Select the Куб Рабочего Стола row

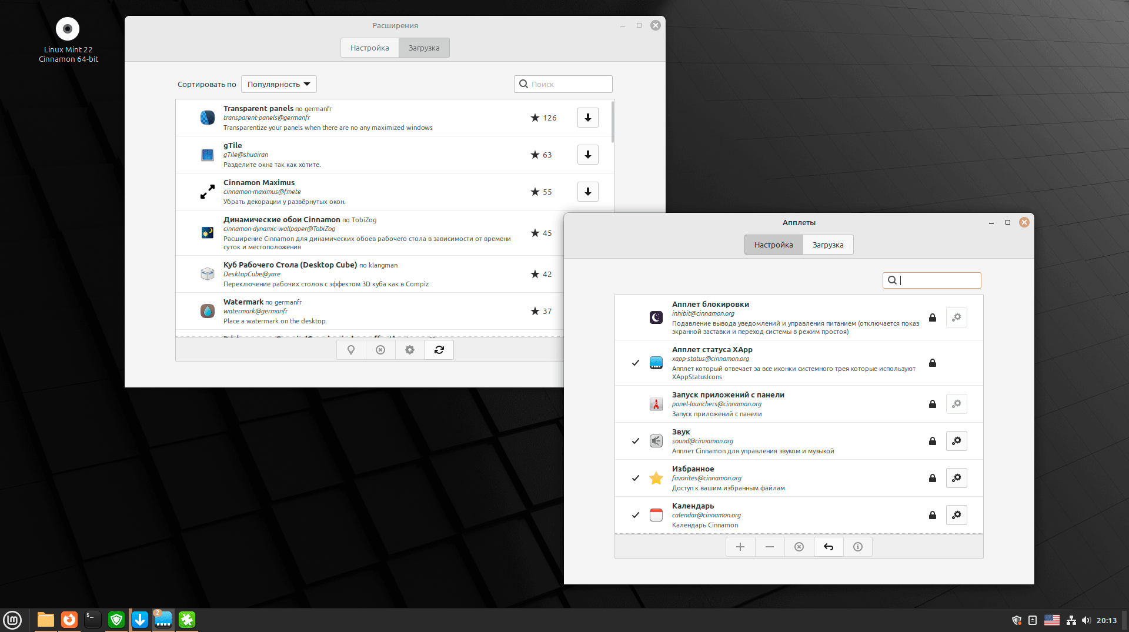[370, 274]
